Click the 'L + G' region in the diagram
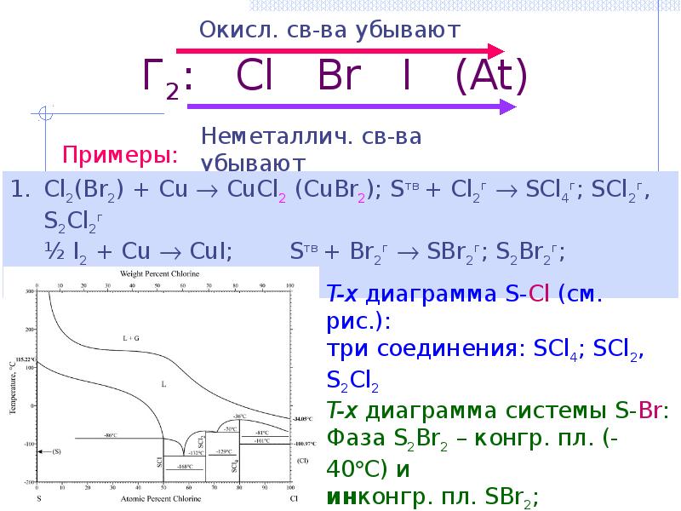The width and height of the screenshot is (681, 511). (130, 338)
